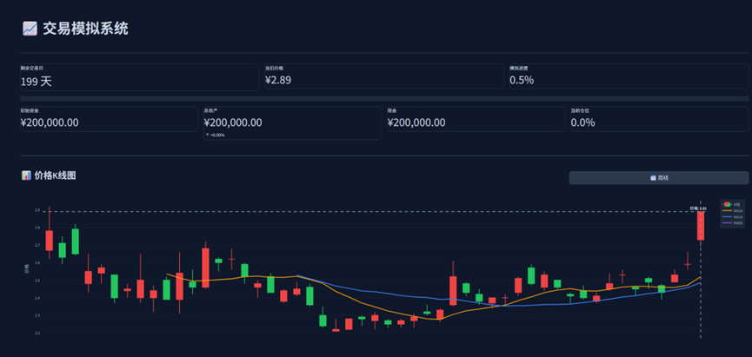752x357 pixels.
Task: Click the red-green K线 candle legend icon
Action: (x=727, y=204)
